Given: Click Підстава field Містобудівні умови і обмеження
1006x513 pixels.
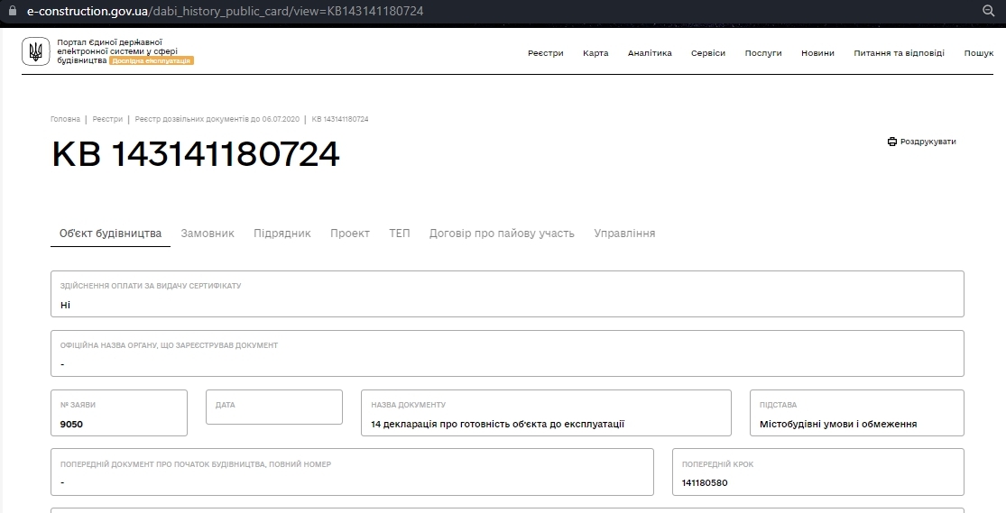Looking at the screenshot, I should (x=857, y=413).
